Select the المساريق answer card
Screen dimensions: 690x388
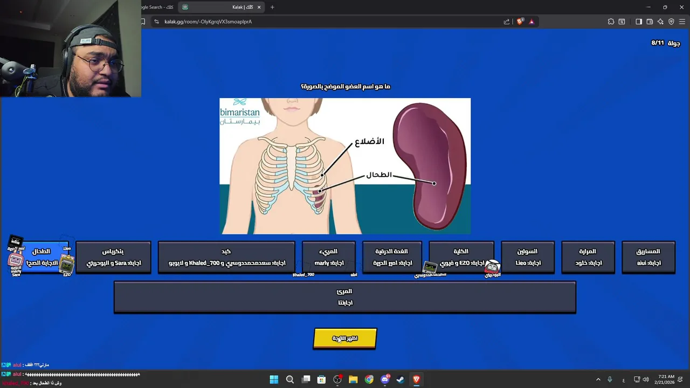pos(648,257)
